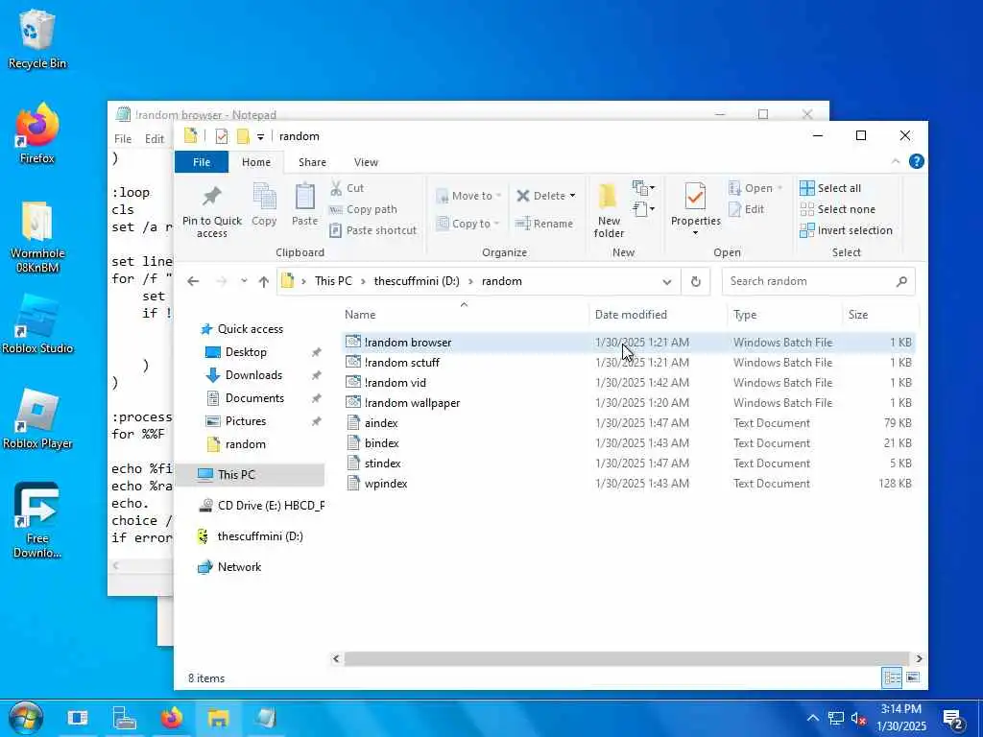Click the Copy ribbon icon
The height and width of the screenshot is (737, 983).
(x=264, y=197)
